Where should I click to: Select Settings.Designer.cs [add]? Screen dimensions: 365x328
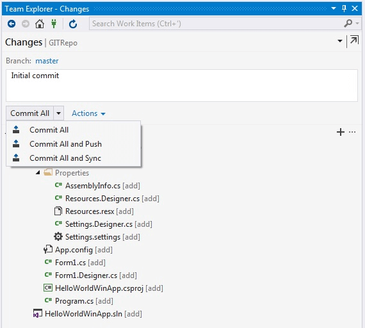pos(109,224)
